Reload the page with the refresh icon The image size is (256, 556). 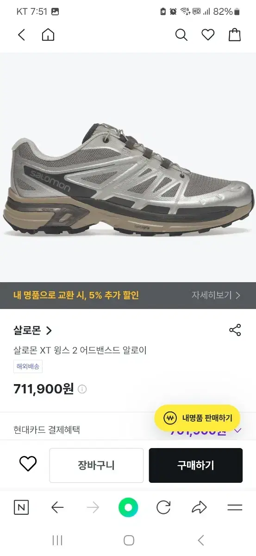click(x=163, y=508)
